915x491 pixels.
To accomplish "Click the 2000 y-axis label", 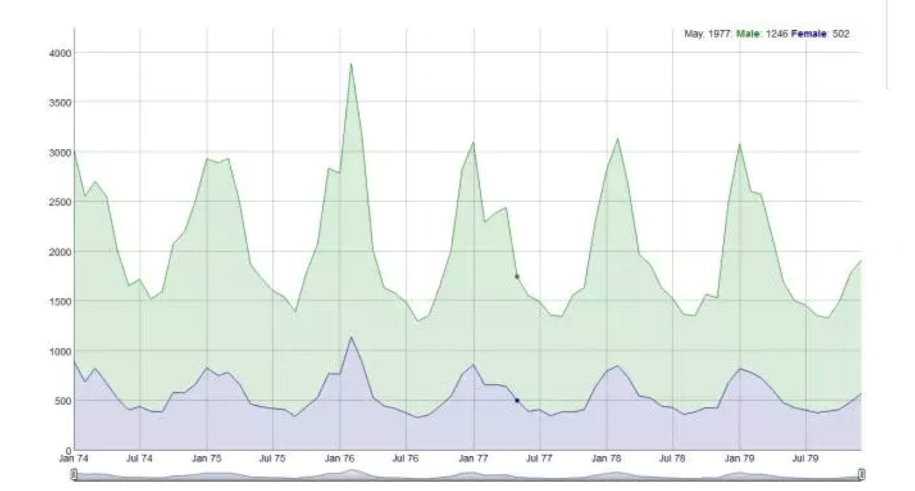I will pyautogui.click(x=59, y=251).
